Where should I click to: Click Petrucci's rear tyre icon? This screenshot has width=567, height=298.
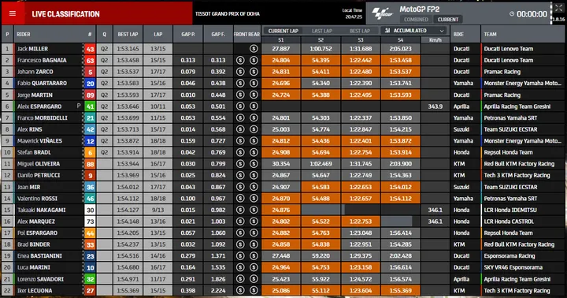[x=254, y=175]
